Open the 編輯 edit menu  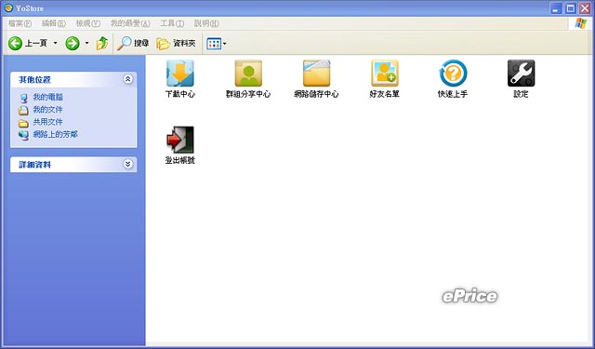pyautogui.click(x=54, y=23)
